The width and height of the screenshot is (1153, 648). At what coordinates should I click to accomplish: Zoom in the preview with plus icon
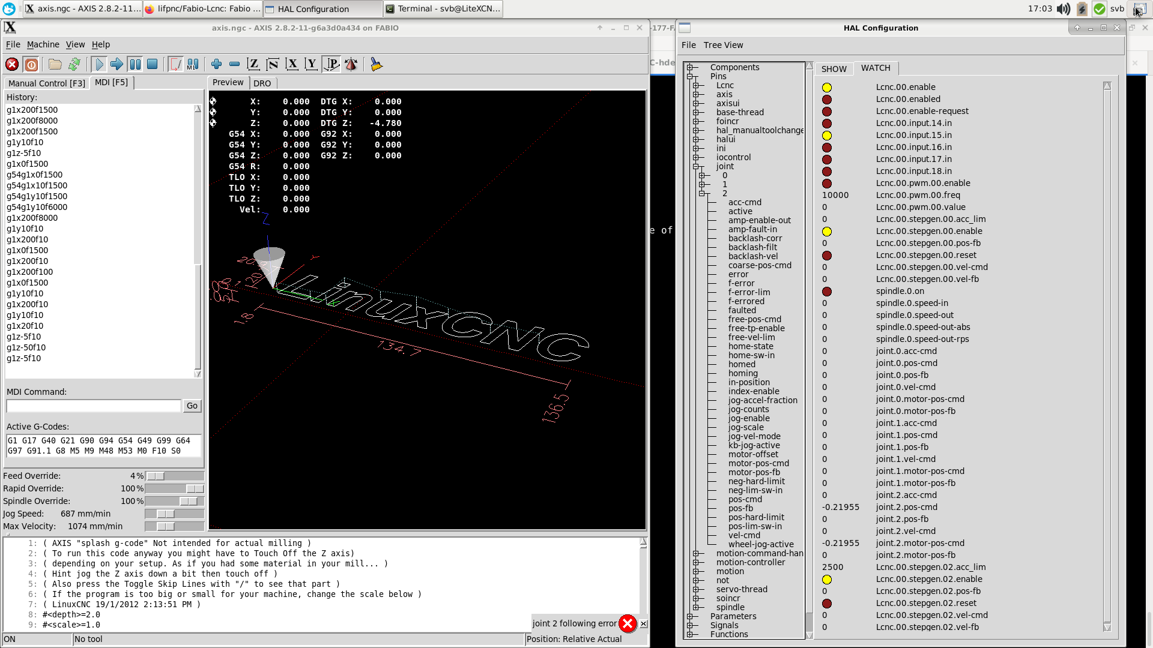(x=217, y=64)
